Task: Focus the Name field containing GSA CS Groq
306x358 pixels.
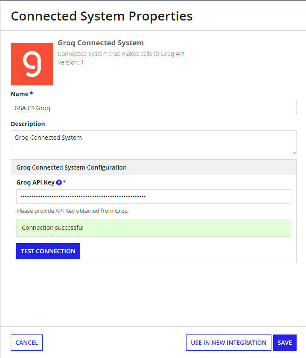Action: point(154,108)
